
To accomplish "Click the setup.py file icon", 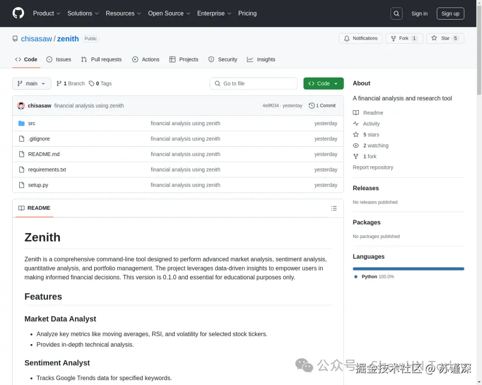I will coord(21,185).
